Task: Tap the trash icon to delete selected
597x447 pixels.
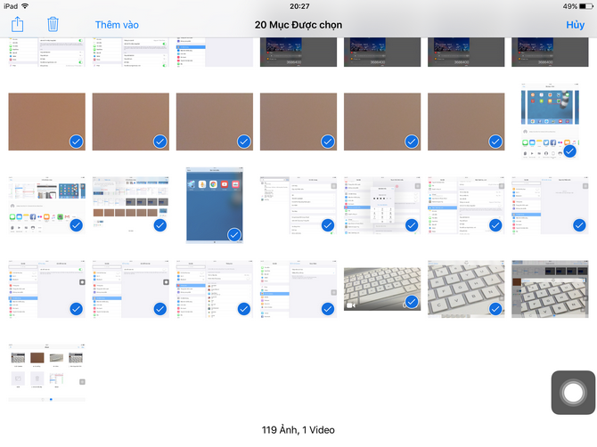Action: pos(53,25)
